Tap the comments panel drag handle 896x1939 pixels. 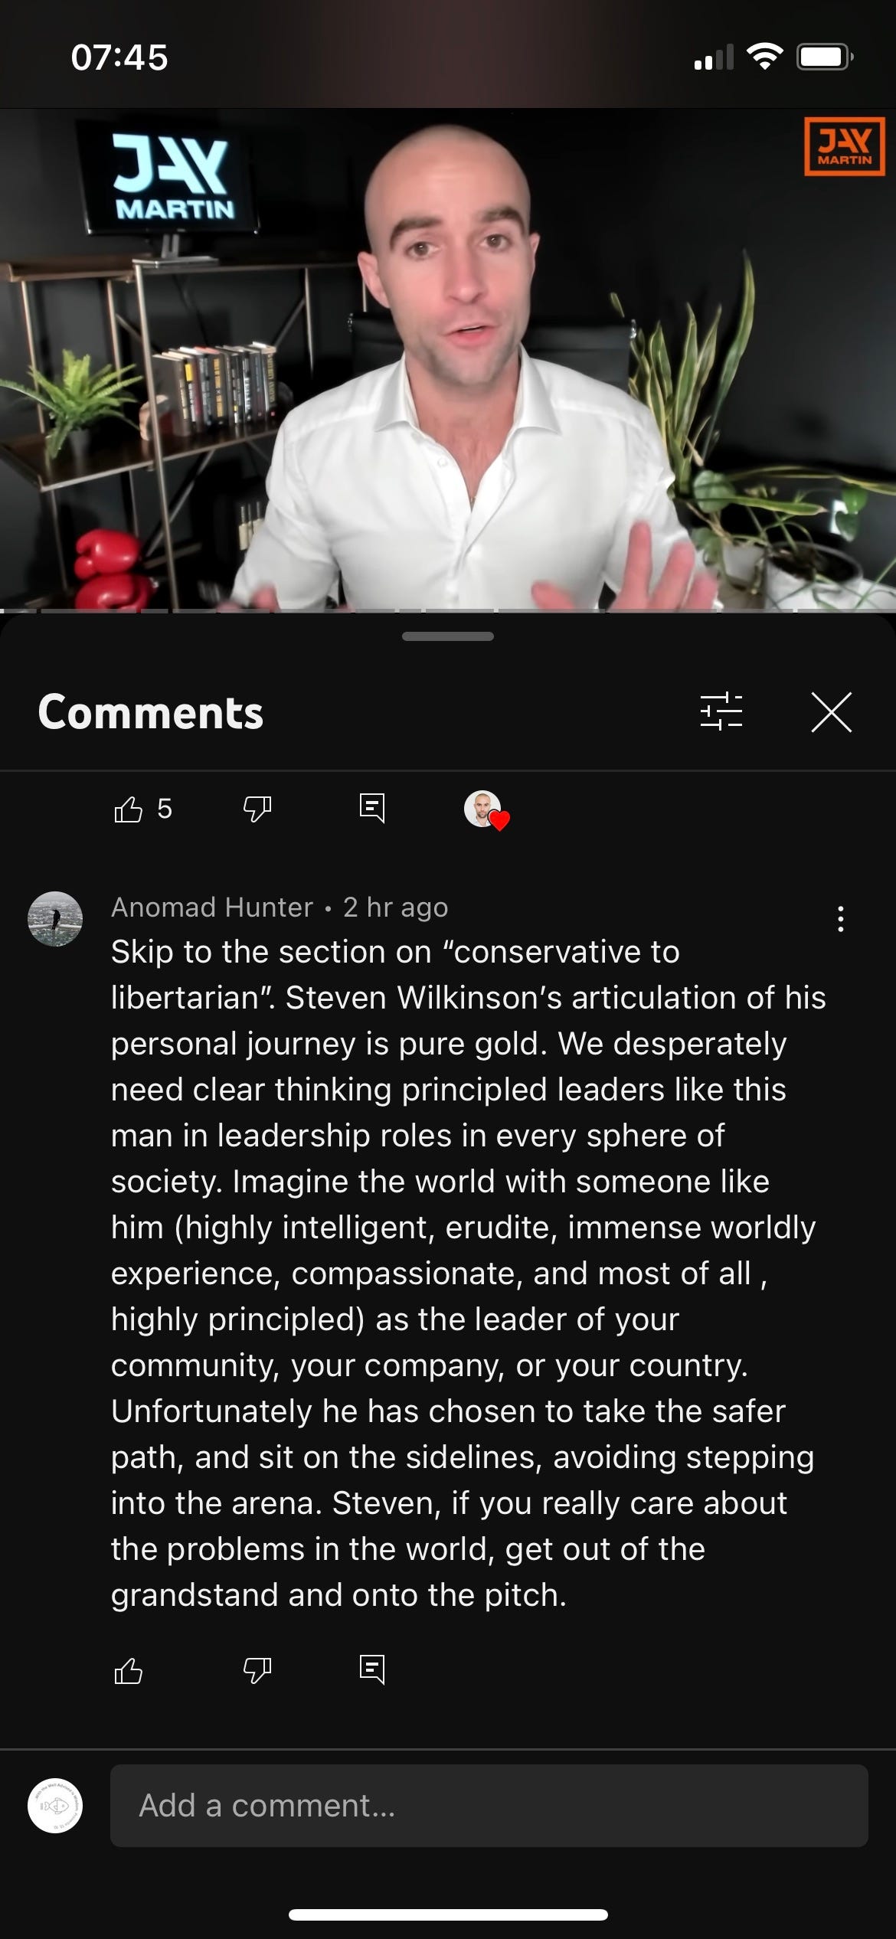pyautogui.click(x=448, y=636)
